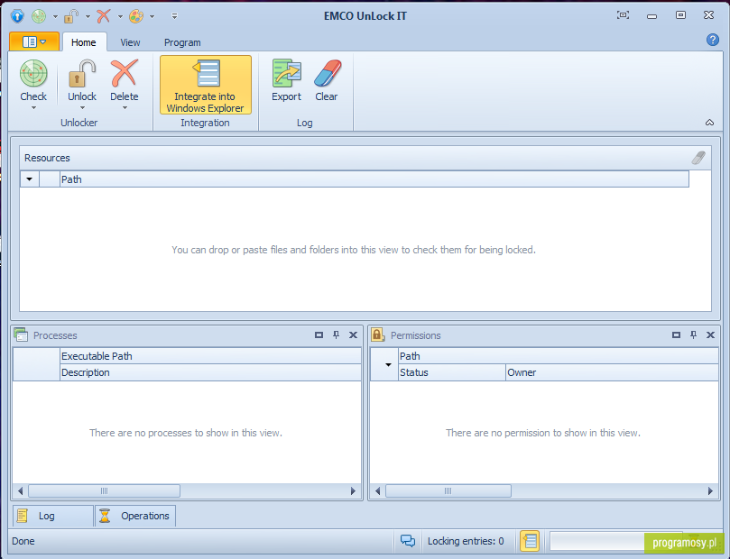Click Executable Path column header
730x559 pixels.
pyautogui.click(x=210, y=356)
